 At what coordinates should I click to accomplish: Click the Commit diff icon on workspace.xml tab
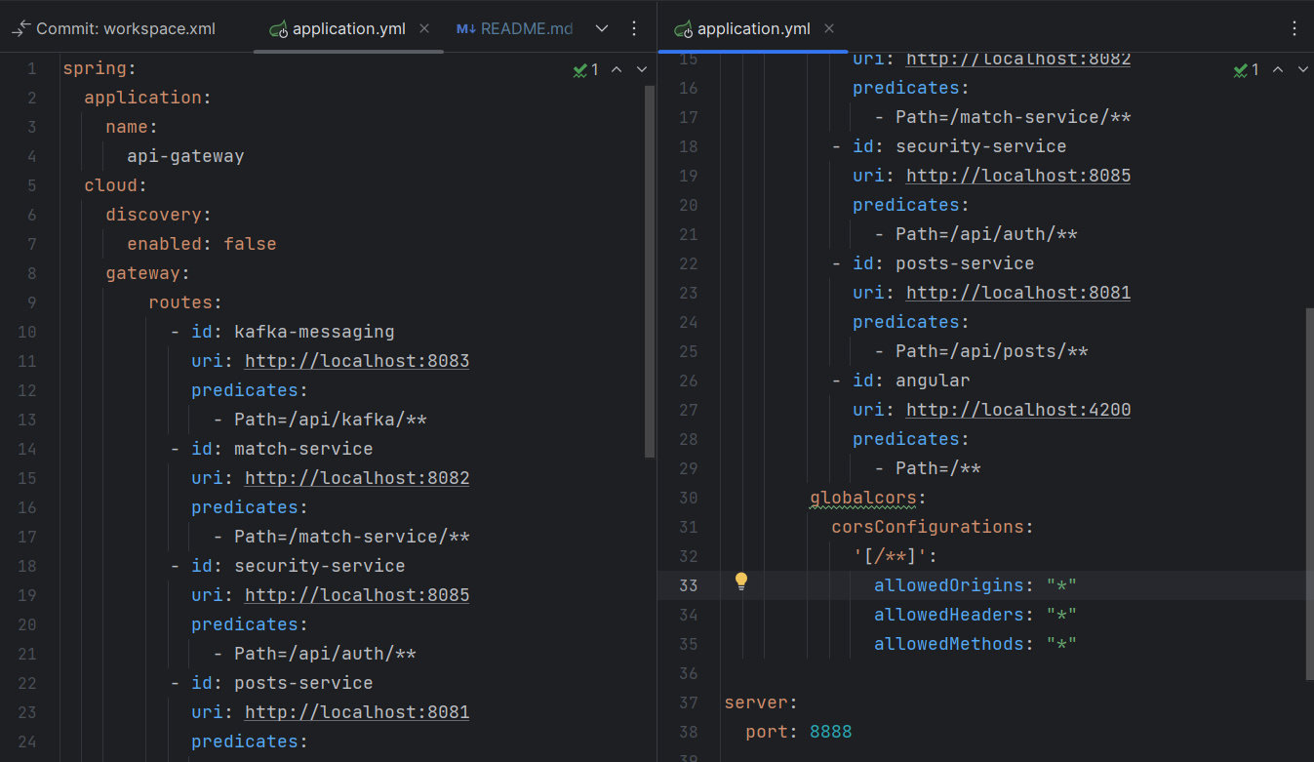(20, 28)
